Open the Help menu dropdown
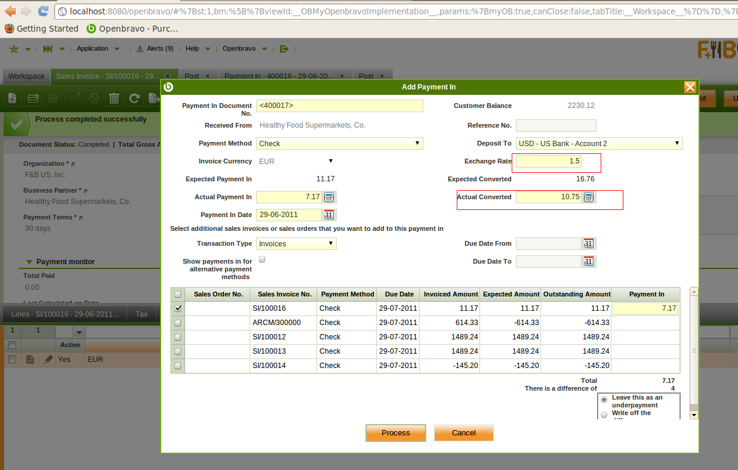This screenshot has width=738, height=470. [198, 49]
